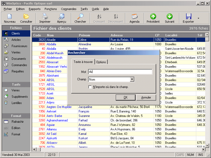Click in the Mot text field
The width and height of the screenshot is (211, 158).
(120, 72)
